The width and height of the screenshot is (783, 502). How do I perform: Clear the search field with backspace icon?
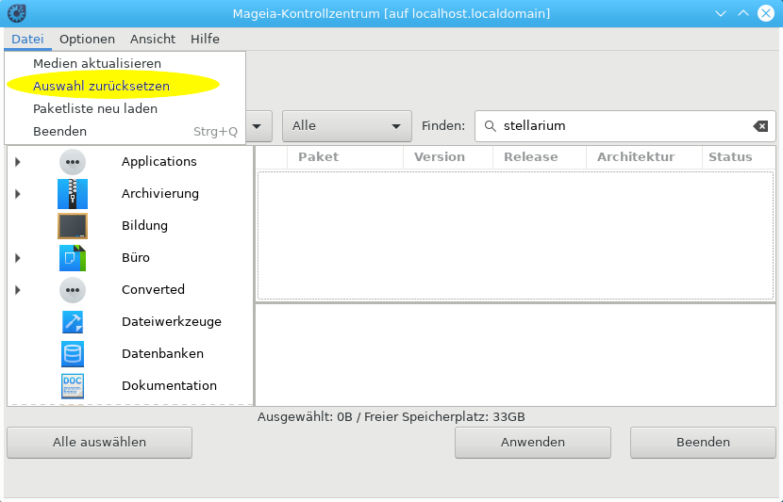coord(760,126)
